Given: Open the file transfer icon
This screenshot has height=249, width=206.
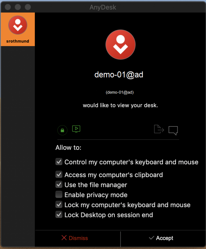Looking at the screenshot, I should tap(159, 129).
